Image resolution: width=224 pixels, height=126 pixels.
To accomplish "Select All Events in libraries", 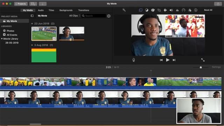I will [x=12, y=35].
